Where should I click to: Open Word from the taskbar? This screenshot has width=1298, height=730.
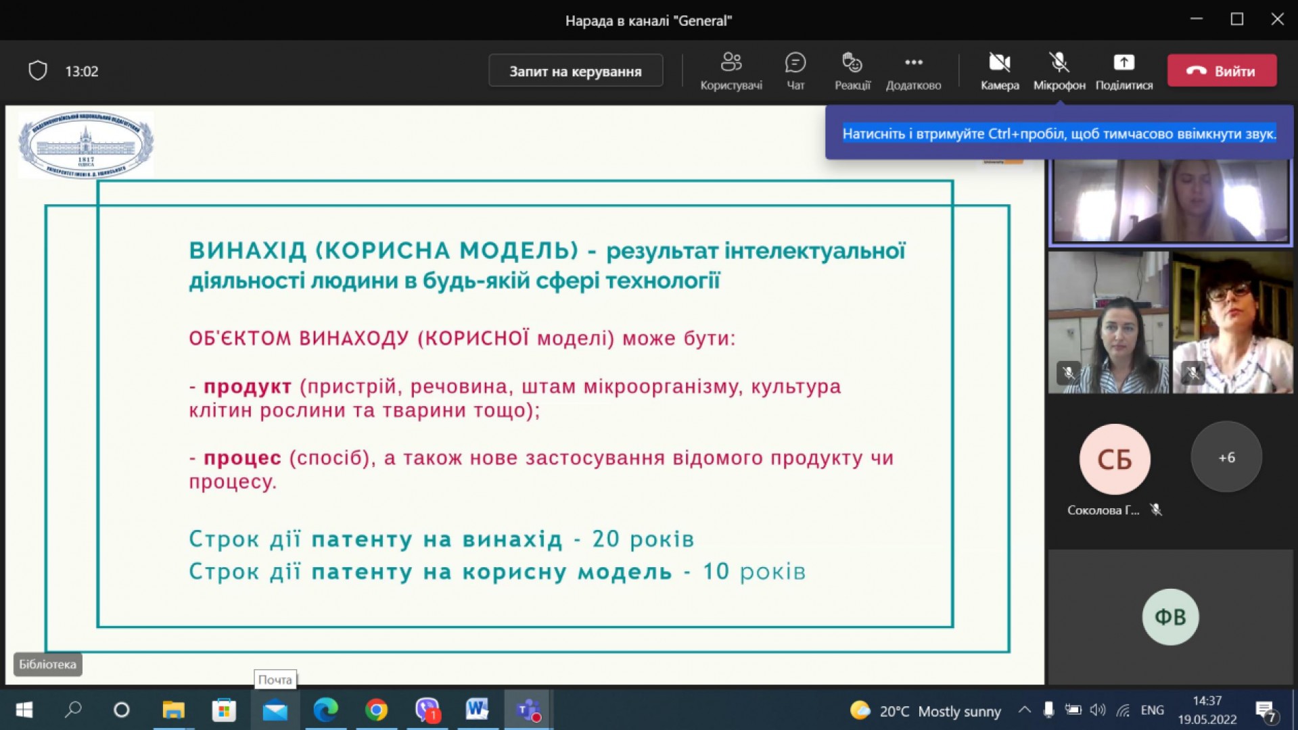pyautogui.click(x=477, y=710)
